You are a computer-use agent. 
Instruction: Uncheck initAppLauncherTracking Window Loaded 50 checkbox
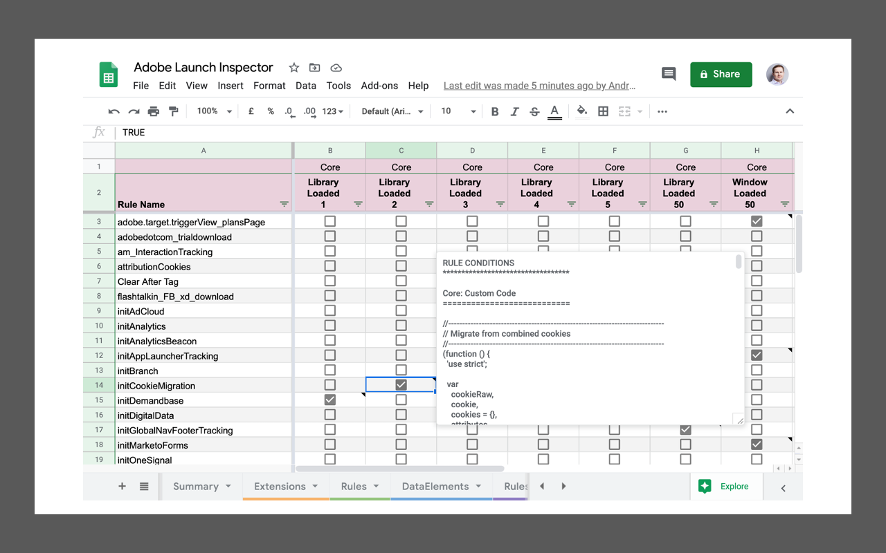[x=757, y=355]
